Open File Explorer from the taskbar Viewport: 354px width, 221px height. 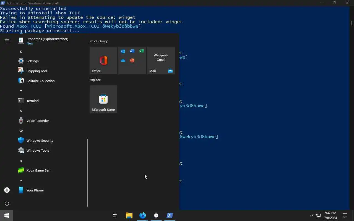pos(129,215)
